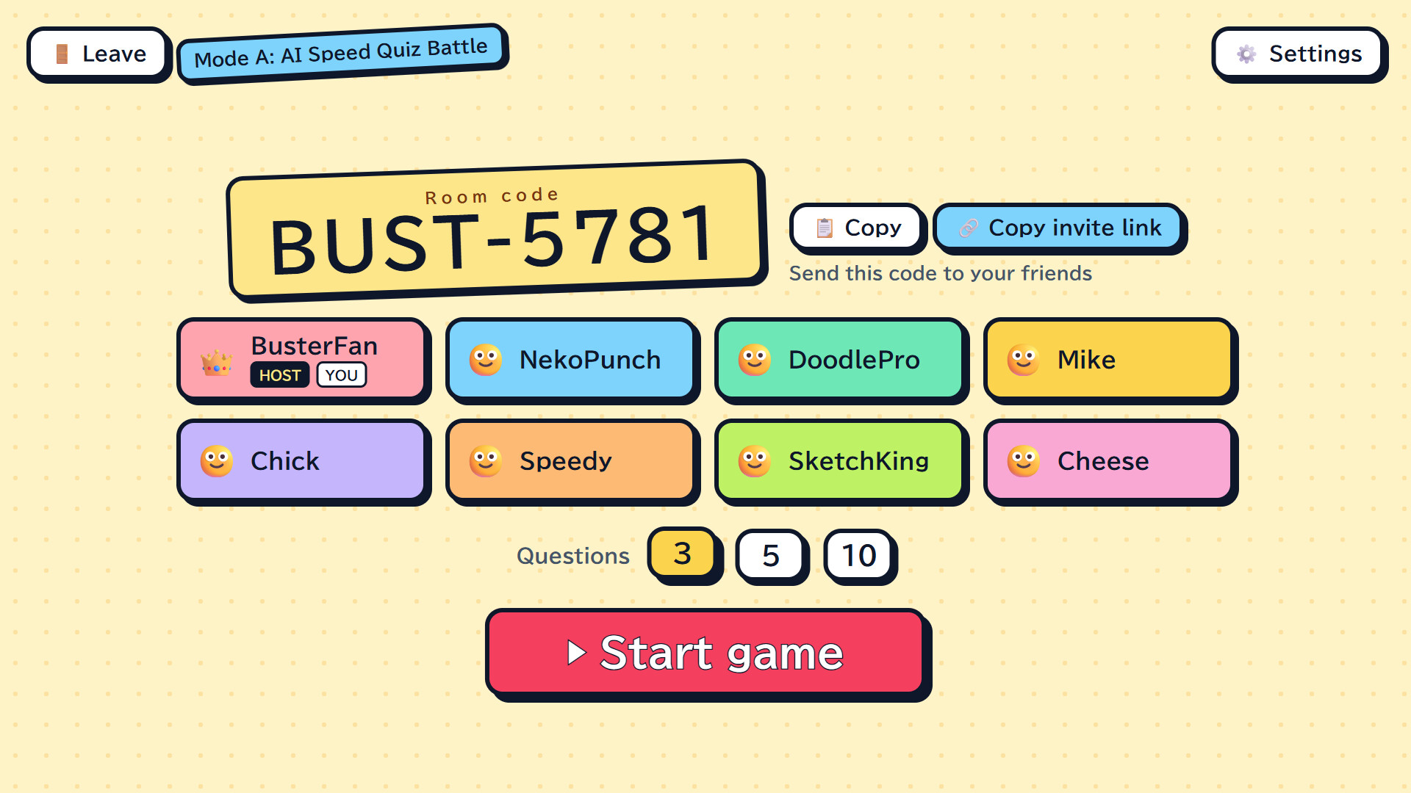Click the chain link icon on invite button
This screenshot has width=1411, height=793.
(x=969, y=228)
